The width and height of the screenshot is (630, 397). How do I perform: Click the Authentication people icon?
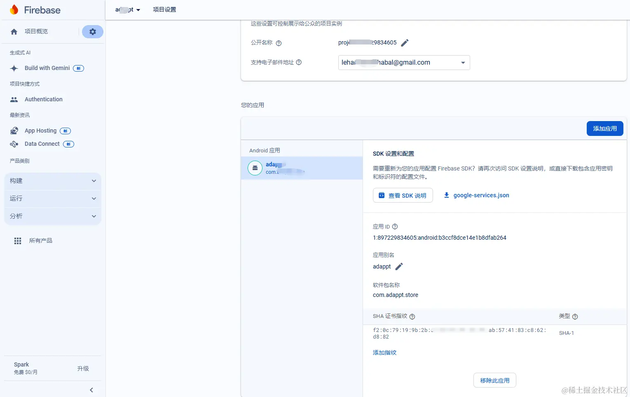click(14, 100)
